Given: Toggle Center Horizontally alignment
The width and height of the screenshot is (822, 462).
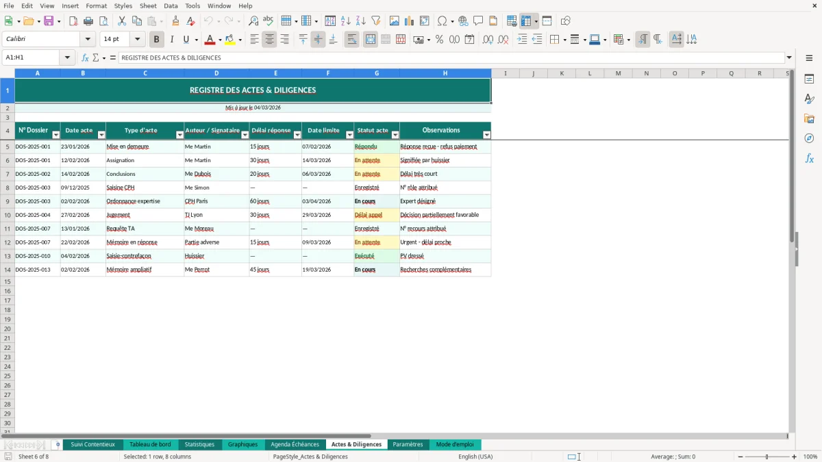Looking at the screenshot, I should (269, 40).
